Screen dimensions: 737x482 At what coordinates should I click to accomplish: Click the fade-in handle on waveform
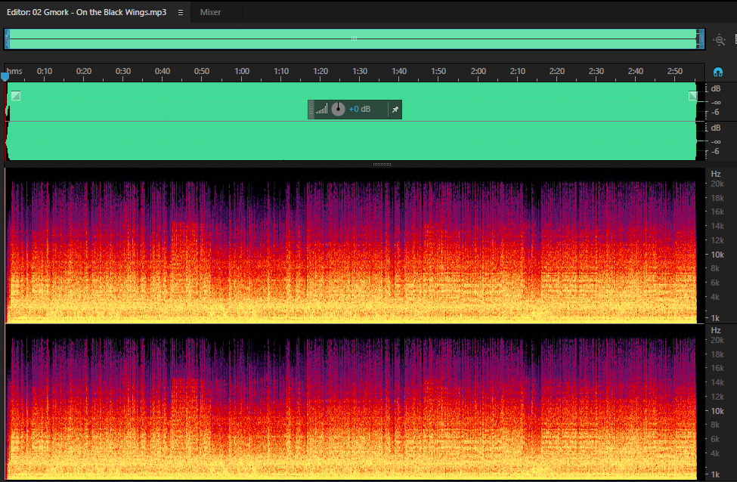[x=16, y=96]
